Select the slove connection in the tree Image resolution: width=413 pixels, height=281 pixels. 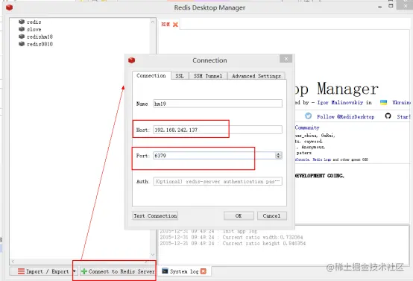(x=34, y=29)
